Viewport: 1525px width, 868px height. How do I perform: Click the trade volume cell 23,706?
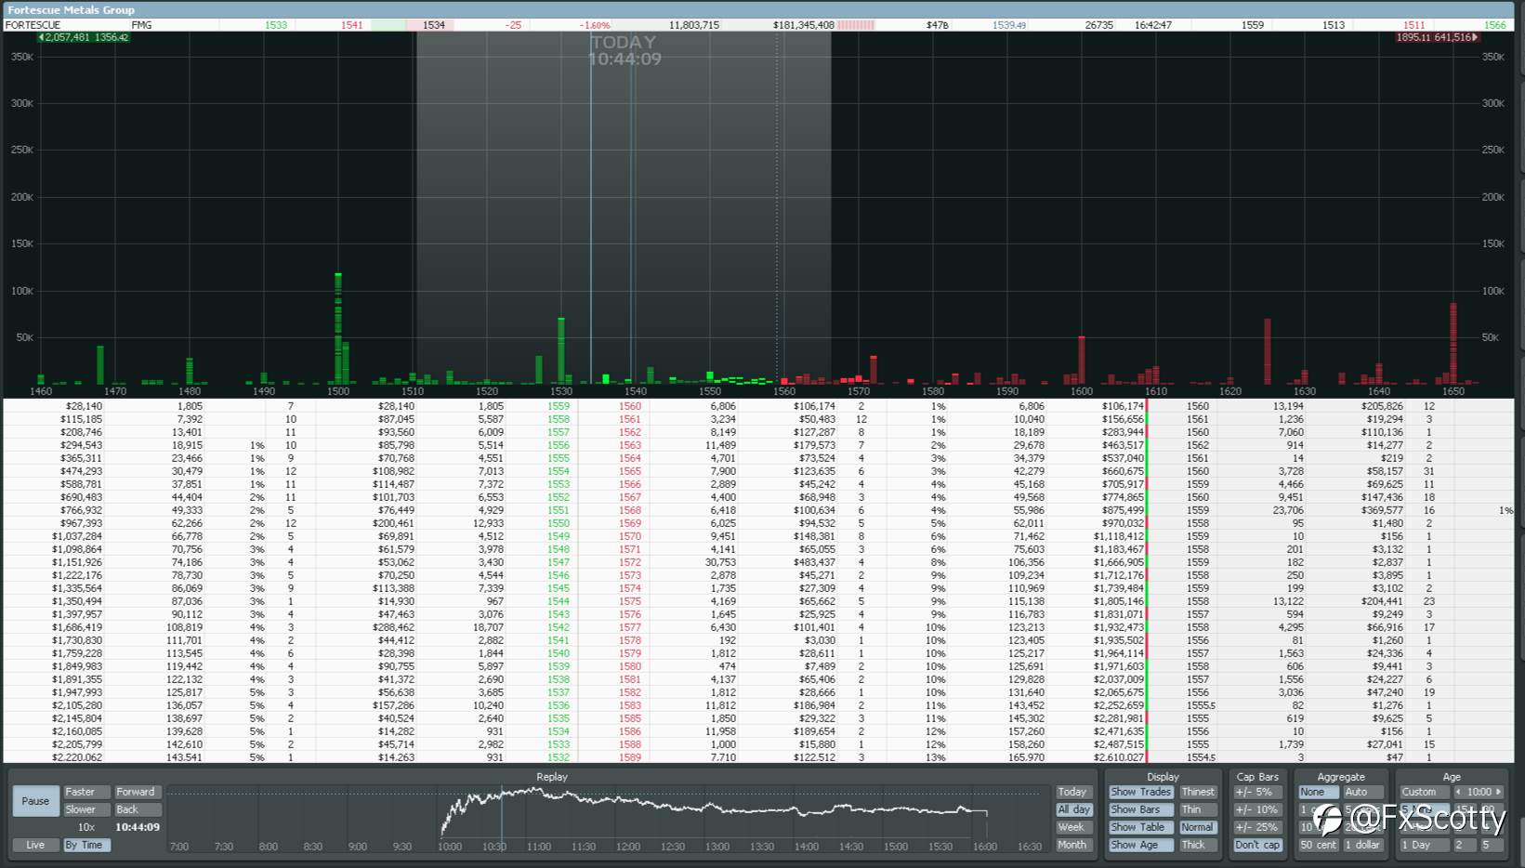point(1288,510)
